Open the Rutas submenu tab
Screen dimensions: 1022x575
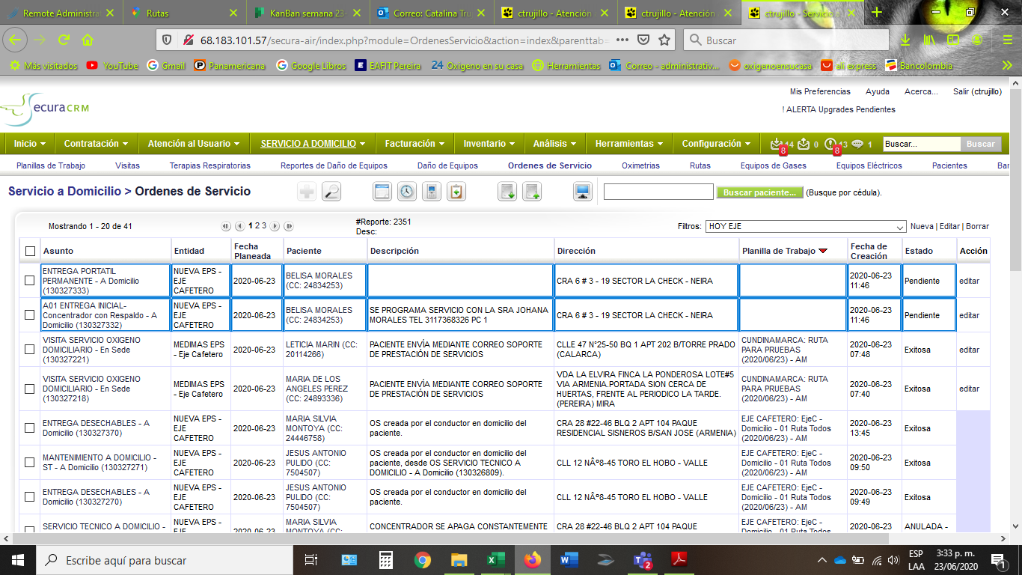pos(700,165)
